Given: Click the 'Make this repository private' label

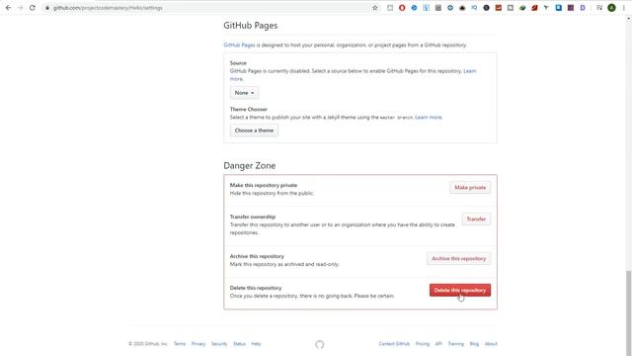Looking at the screenshot, I should click(x=264, y=185).
